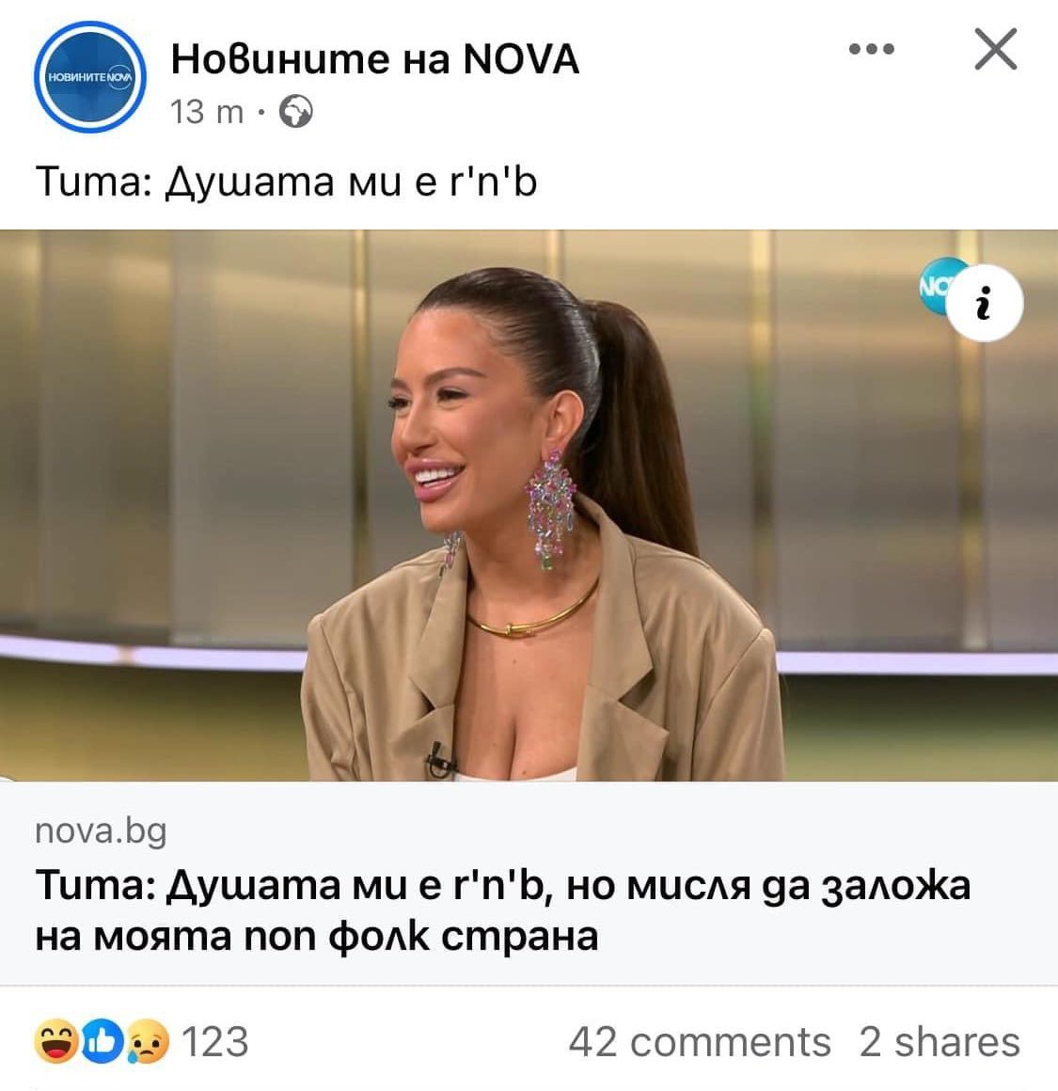The height and width of the screenshot is (1091, 1058).
Task: Click the Haha reaction emoji
Action: pyautogui.click(x=55, y=1041)
